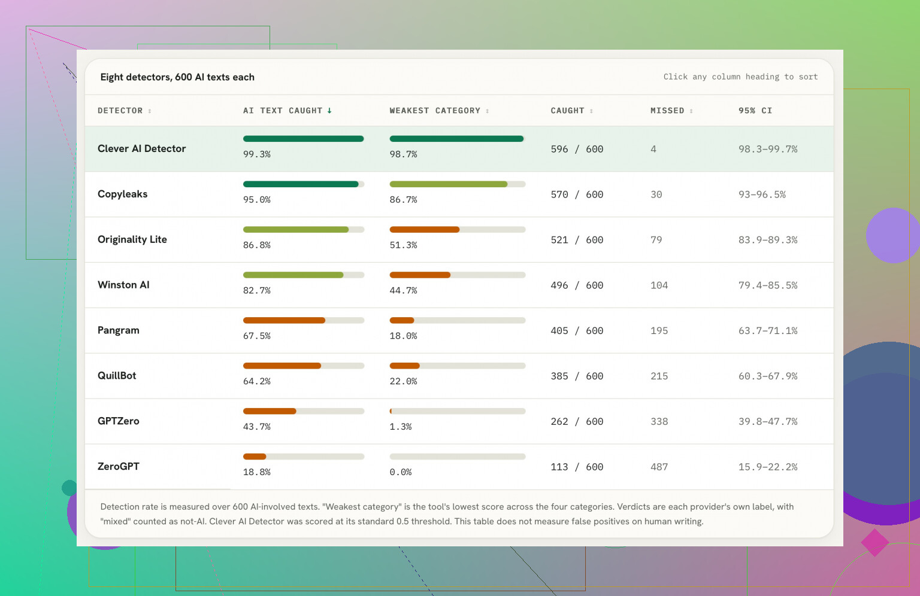Click Clever AI Detector's 99.3% progress bar
Screen dimensions: 920x596
pos(304,139)
